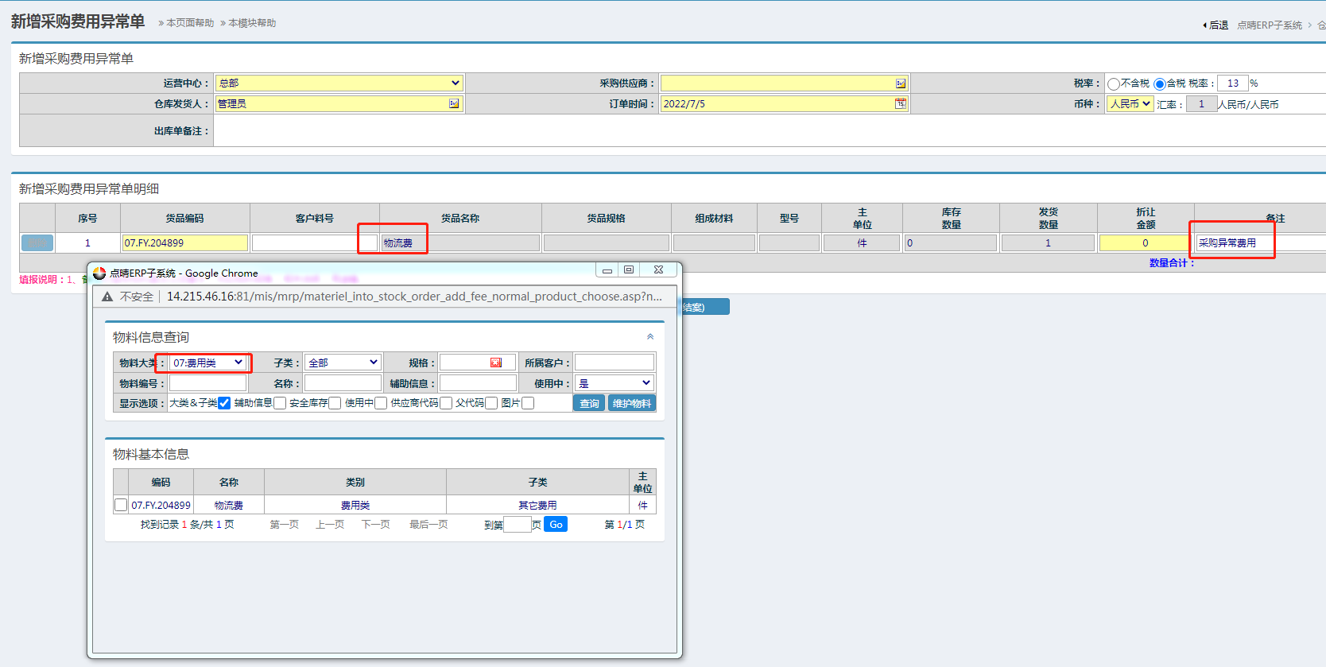The width and height of the screenshot is (1326, 667).
Task: Select the 不含税 radio button
Action: 1114,83
